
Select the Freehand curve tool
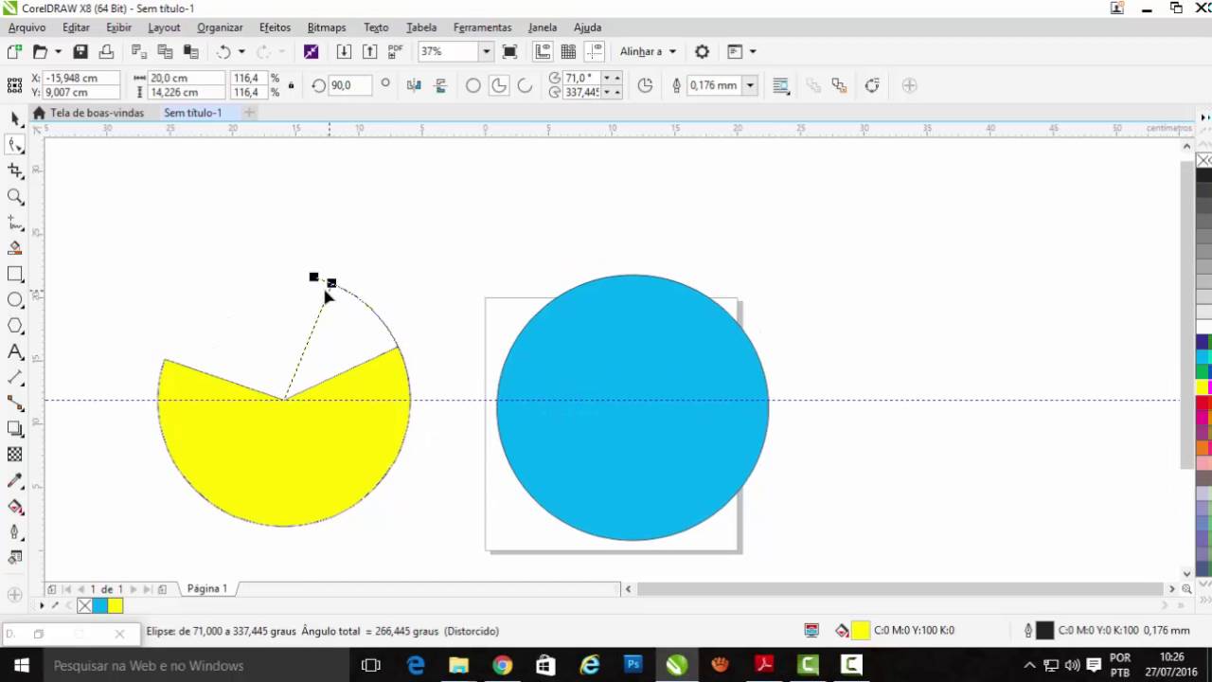[15, 223]
